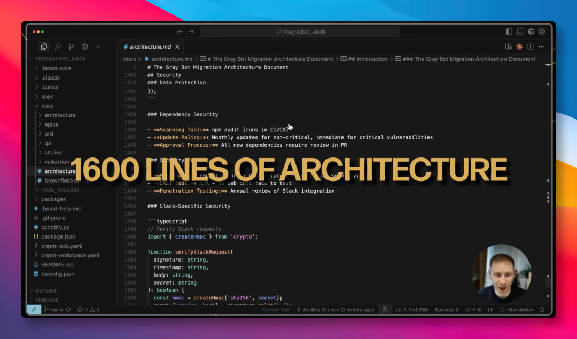The width and height of the screenshot is (577, 339).
Task: Open the errors and warnings counter
Action: coord(88,309)
